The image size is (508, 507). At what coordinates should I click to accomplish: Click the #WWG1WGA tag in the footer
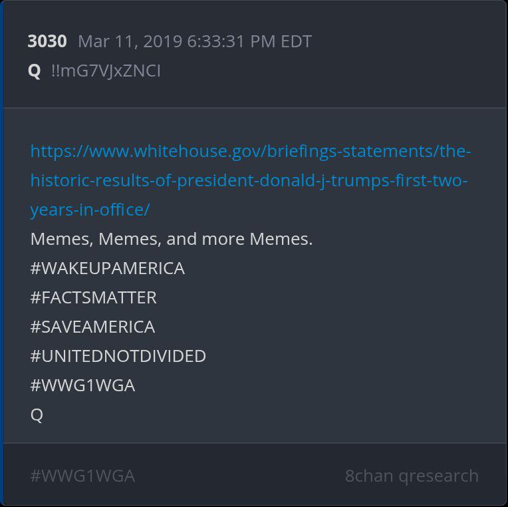tap(82, 476)
